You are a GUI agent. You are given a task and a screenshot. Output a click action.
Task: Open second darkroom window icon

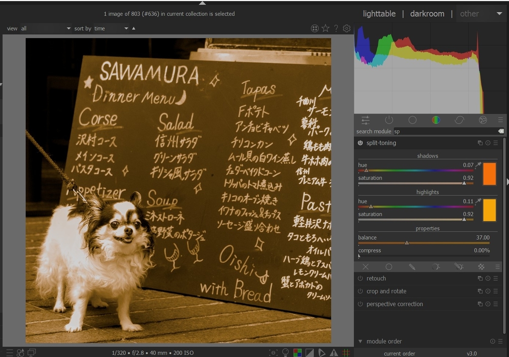point(32,352)
